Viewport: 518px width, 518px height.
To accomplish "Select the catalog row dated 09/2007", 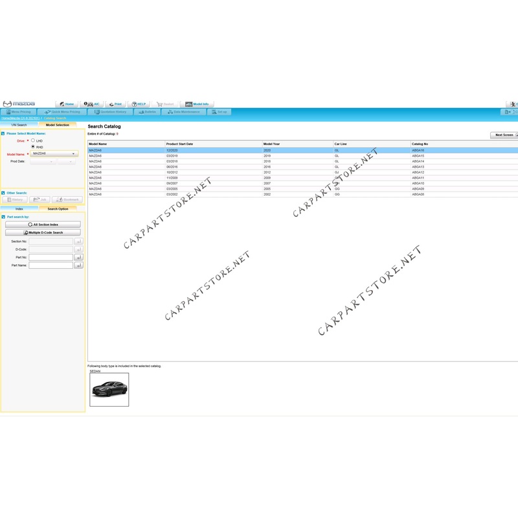I will [303, 183].
